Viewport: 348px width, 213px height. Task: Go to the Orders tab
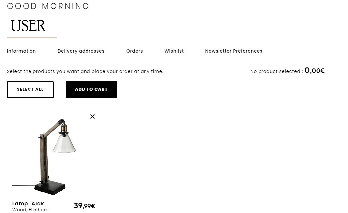coord(135,51)
